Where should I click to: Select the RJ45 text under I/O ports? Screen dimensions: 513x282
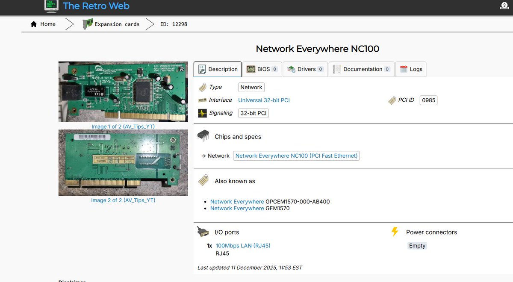click(222, 253)
